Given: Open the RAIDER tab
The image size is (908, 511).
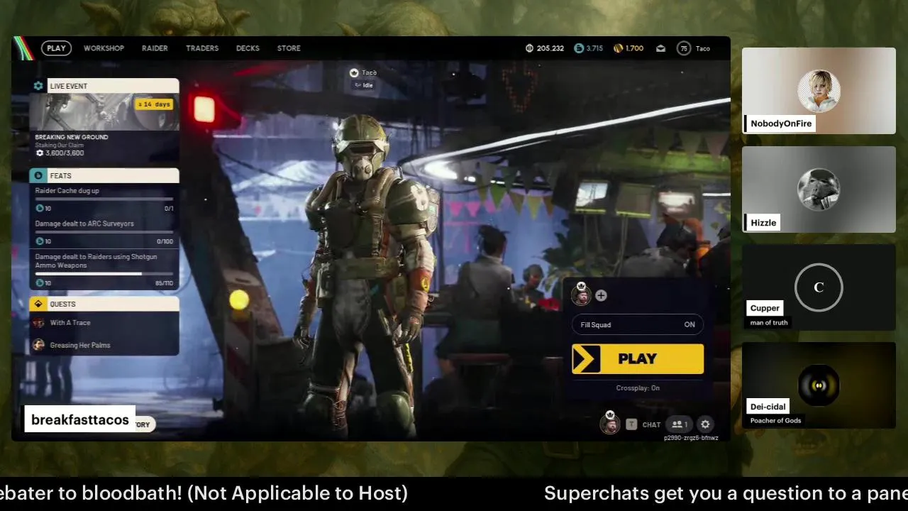Looking at the screenshot, I should click(155, 48).
